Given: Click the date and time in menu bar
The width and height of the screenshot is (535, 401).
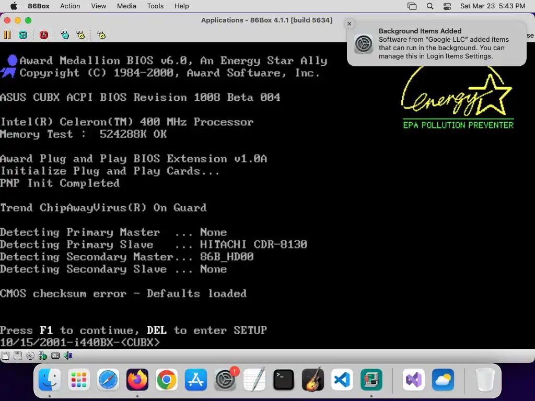Looking at the screenshot, I should point(492,6).
